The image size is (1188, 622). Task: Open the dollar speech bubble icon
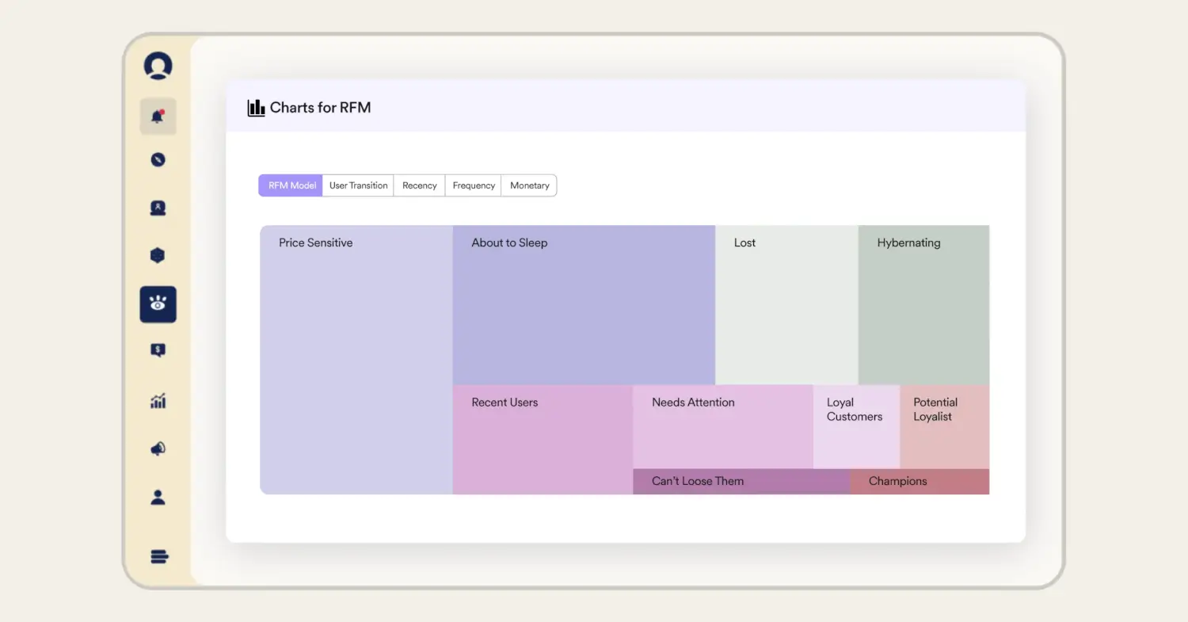point(158,350)
